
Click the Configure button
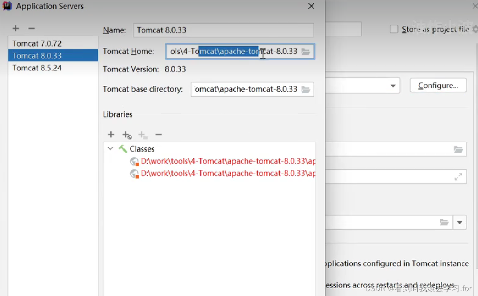438,85
